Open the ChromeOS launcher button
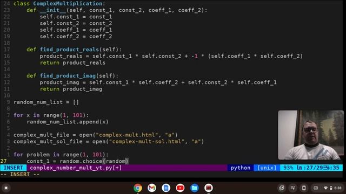Image resolution: width=346 pixels, height=194 pixels. pos(6,188)
